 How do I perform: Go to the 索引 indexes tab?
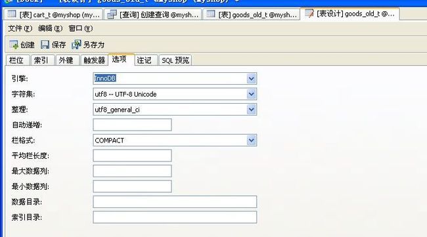(x=43, y=60)
